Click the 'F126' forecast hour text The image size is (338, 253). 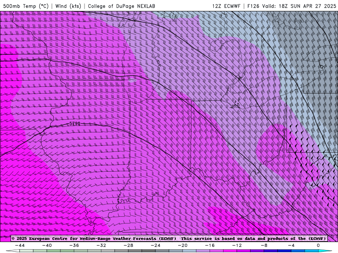[x=253, y=6]
